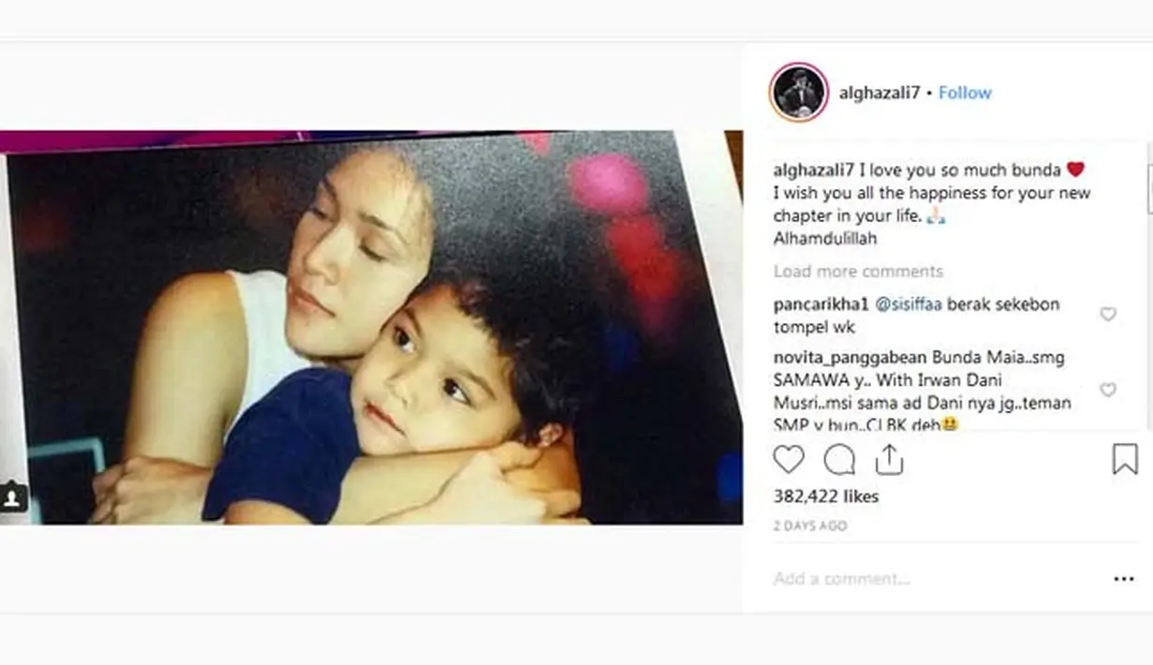The image size is (1153, 665).
Task: Like pancarikha1's comment with the heart icon
Action: tap(1108, 315)
